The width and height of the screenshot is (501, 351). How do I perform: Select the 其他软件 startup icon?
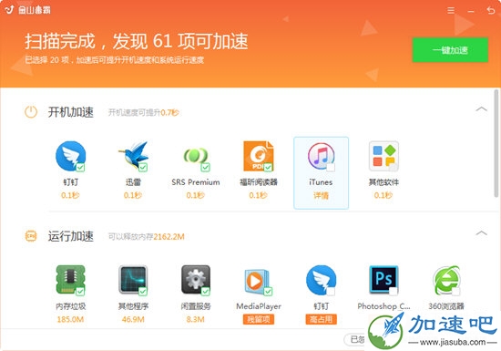point(383,156)
